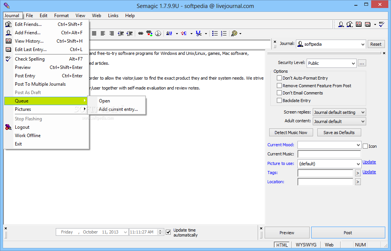Open LJ-cut scissors dropdown arrow

coord(206,34)
